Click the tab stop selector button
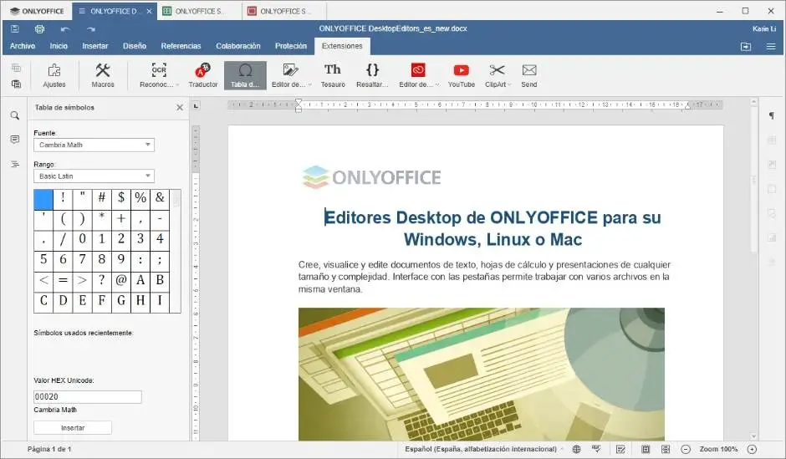The image size is (786, 459). click(x=196, y=105)
